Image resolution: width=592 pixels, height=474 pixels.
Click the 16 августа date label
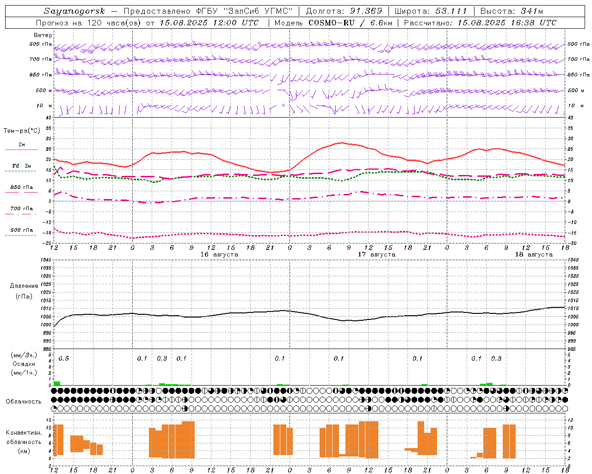[x=219, y=255]
